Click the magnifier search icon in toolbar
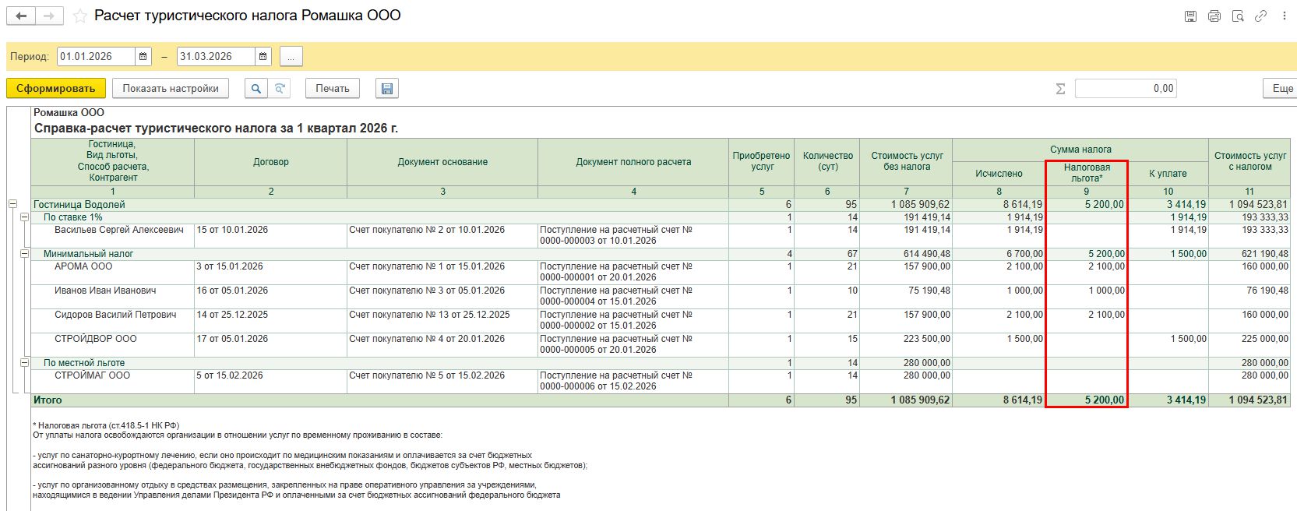 coord(256,89)
